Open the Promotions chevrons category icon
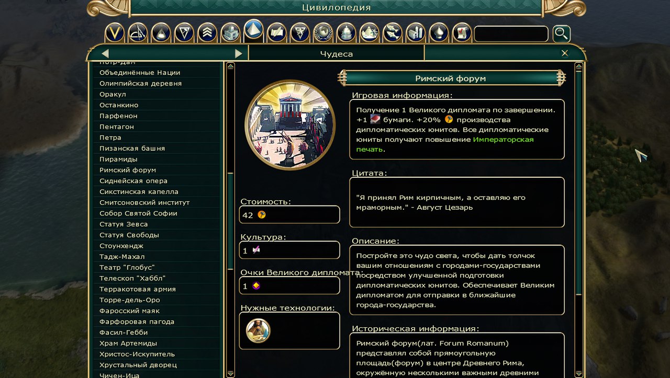Viewport: 670px width, 378px height. point(207,33)
